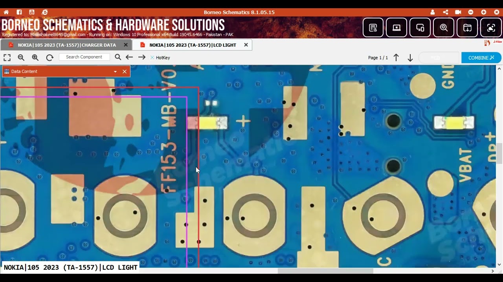Zoom out of the board view

point(21,58)
